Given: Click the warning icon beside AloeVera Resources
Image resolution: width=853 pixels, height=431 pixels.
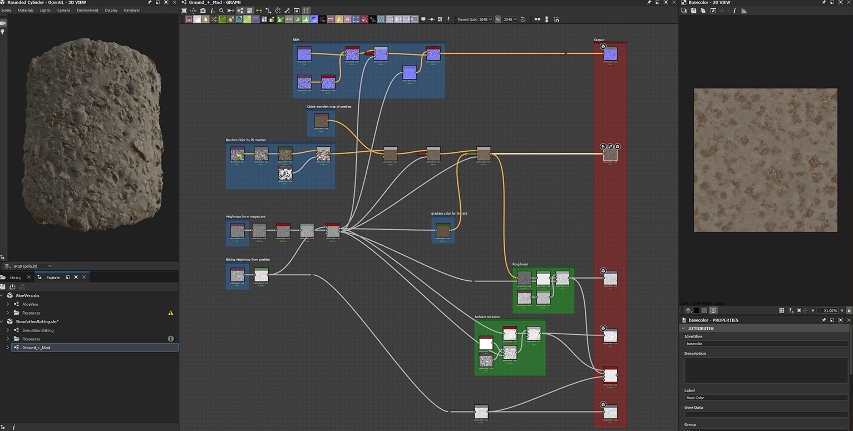Looking at the screenshot, I should (x=170, y=313).
